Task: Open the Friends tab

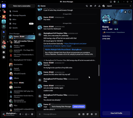Action: click(x=22, y=11)
